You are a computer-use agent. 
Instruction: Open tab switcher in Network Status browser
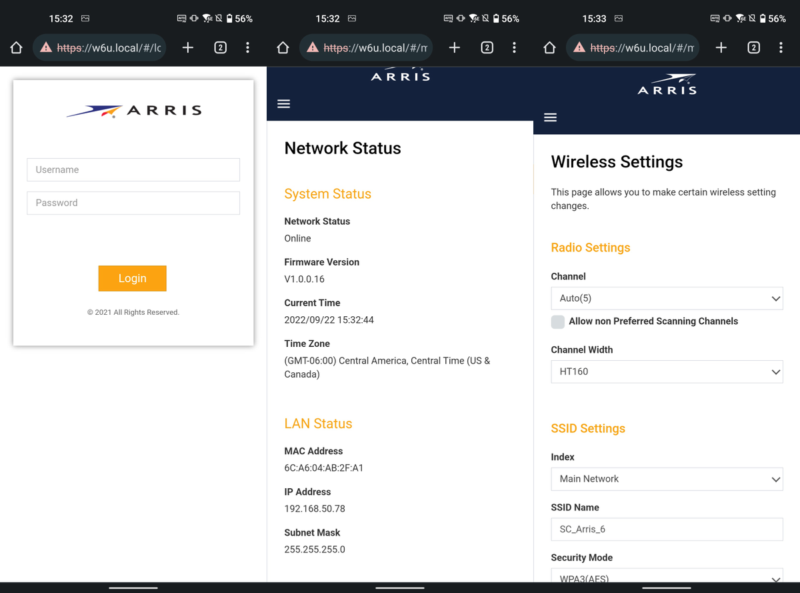coord(487,47)
